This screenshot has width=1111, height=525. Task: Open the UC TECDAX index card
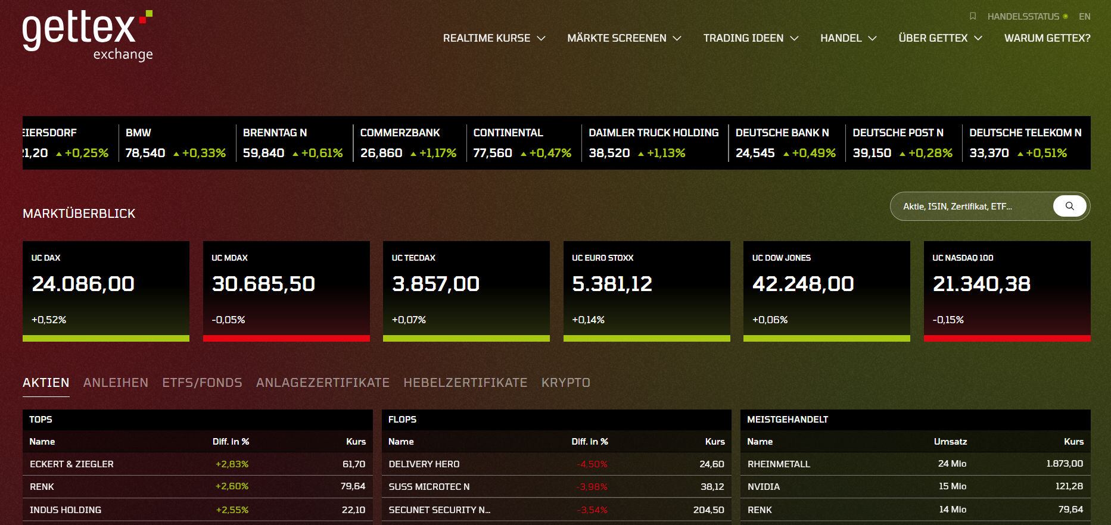[x=466, y=291]
